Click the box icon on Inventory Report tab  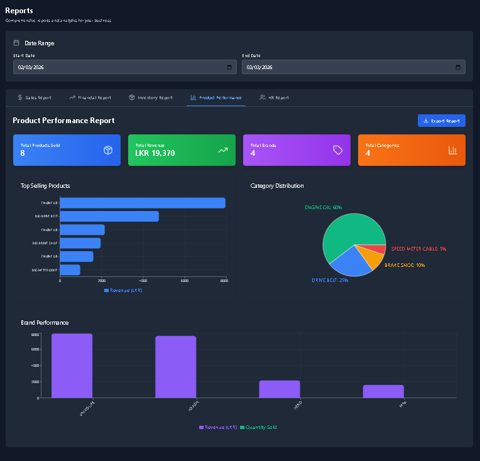click(x=132, y=97)
